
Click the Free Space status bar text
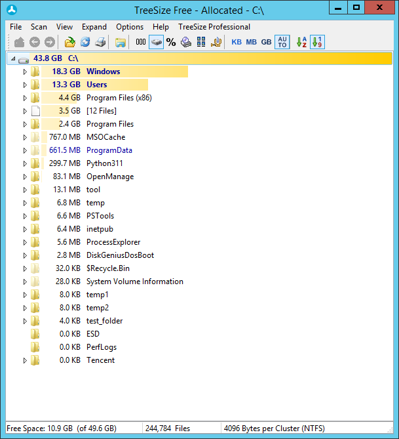(62, 429)
